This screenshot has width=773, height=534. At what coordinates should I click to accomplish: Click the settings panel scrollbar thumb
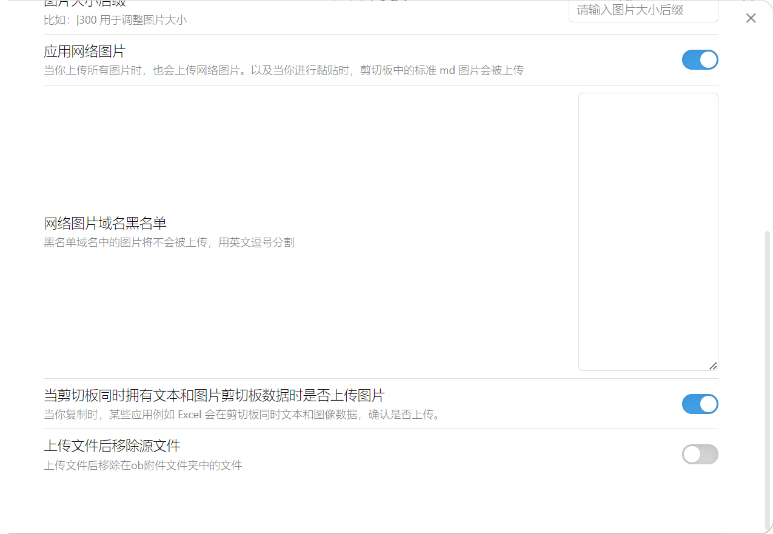coord(768,376)
